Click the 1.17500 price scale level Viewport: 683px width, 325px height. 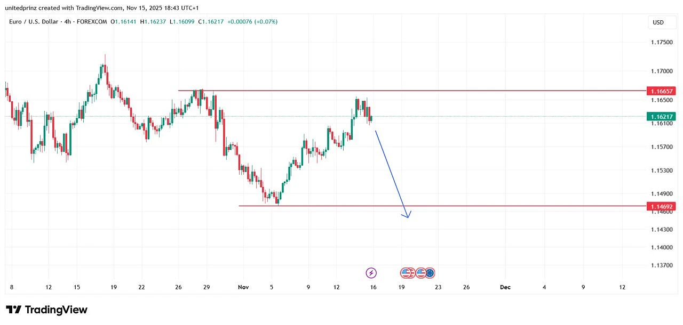point(662,42)
